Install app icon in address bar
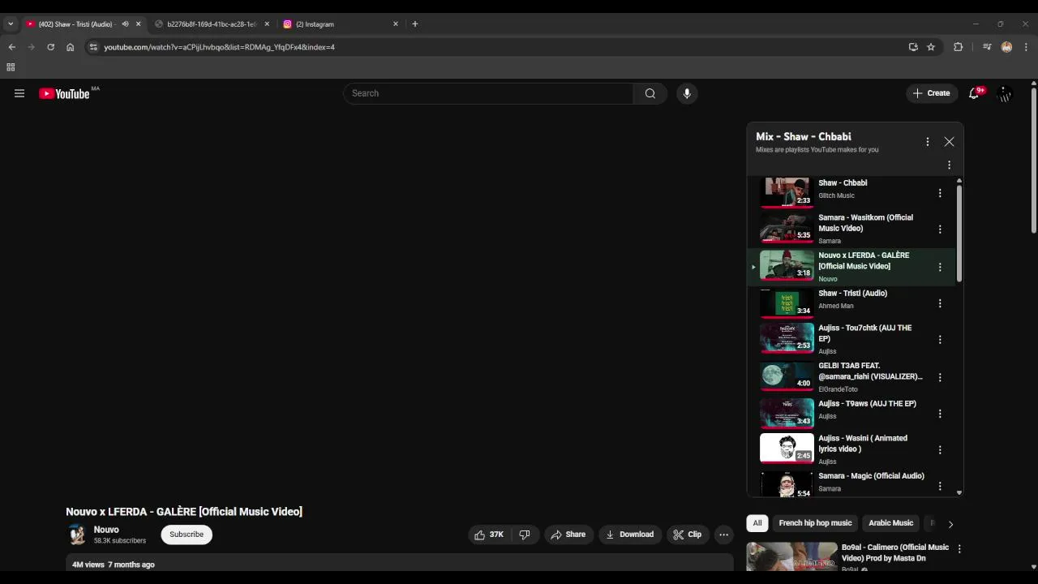This screenshot has height=584, width=1038. click(913, 47)
